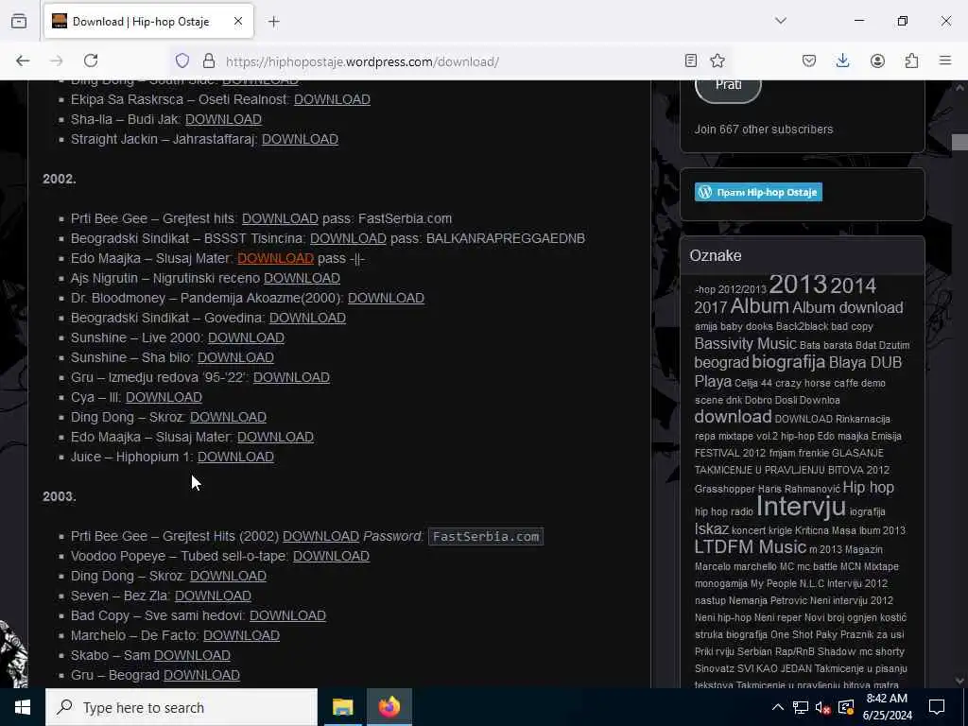Click the WordPress follow Hip-hop Ostaje button
Viewport: 968px width, 726px height.
[758, 192]
